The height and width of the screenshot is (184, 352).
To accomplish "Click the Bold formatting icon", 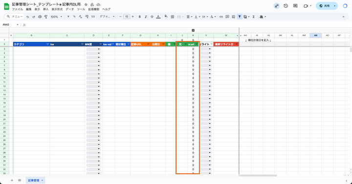I will pyautogui.click(x=140, y=17).
